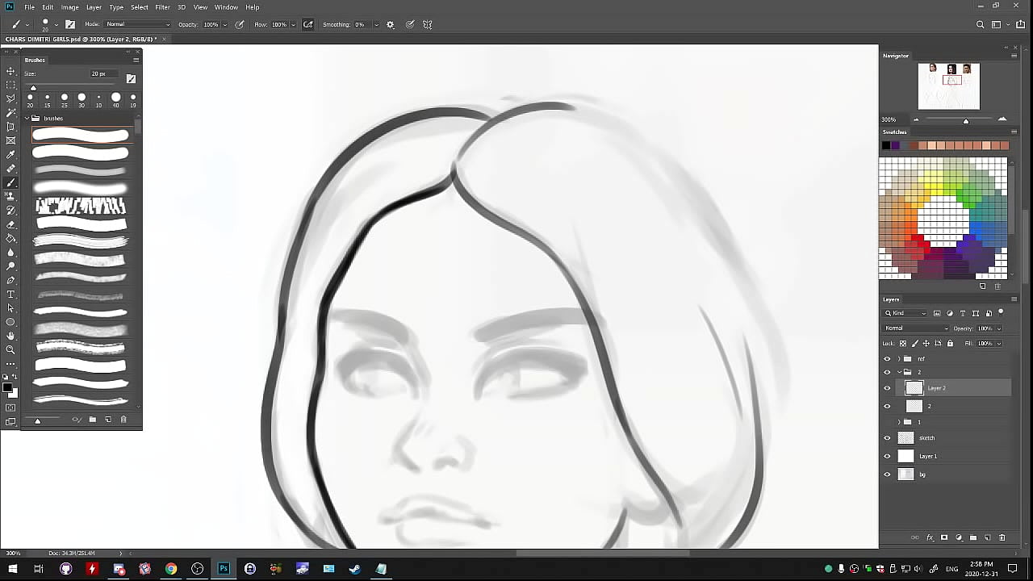1033x581 pixels.
Task: Select the Eyedropper tool
Action: (10, 155)
